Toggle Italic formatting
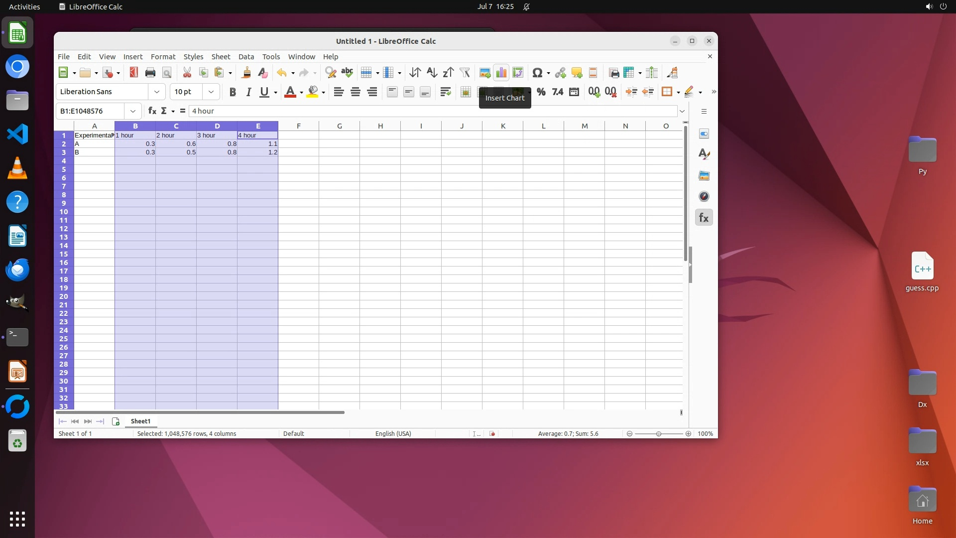 (x=248, y=92)
